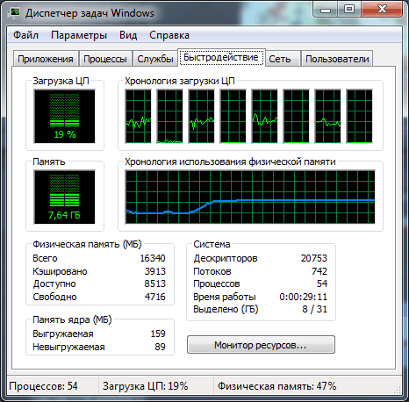
Task: Click the Время работы value 0:00:29:11
Action: click(304, 297)
